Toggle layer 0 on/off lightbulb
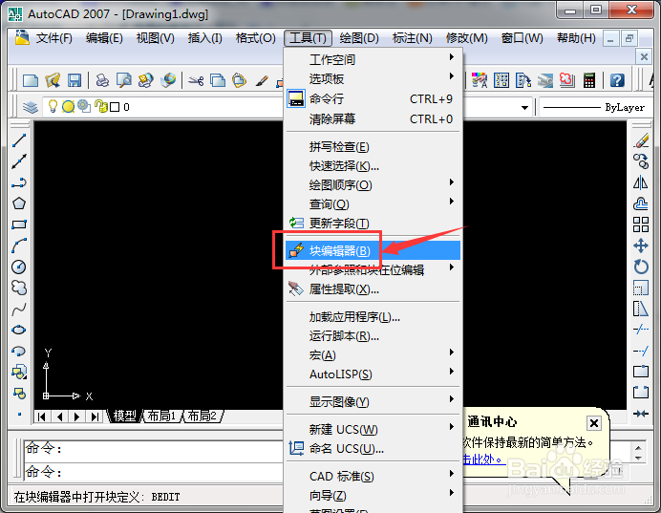Viewport: 661px width, 513px height. tap(53, 106)
